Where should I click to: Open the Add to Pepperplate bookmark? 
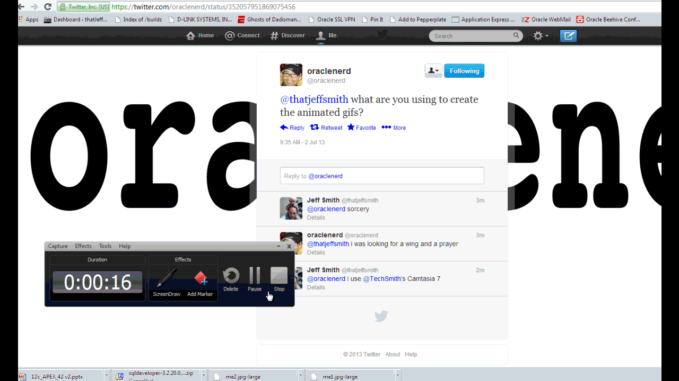pyautogui.click(x=418, y=20)
